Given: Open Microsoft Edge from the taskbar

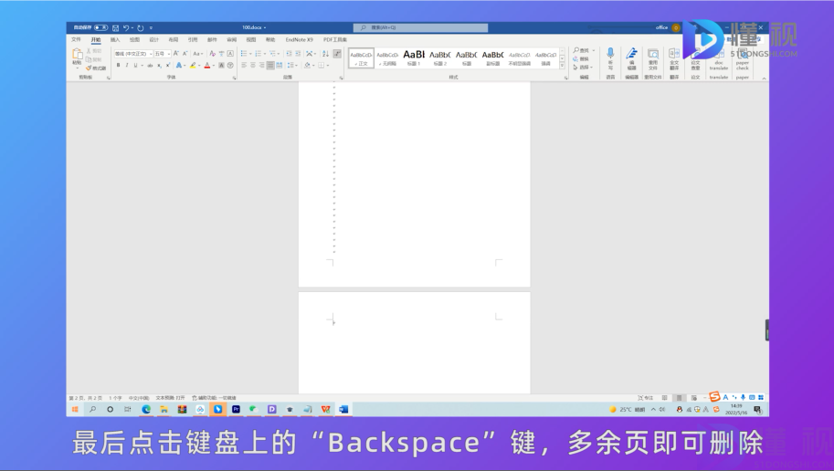Looking at the screenshot, I should coord(146,409).
